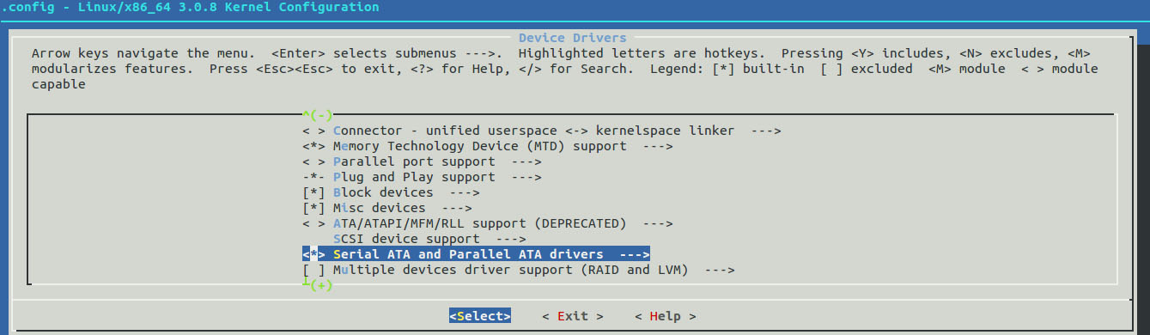
Task: Activate the <Select> button
Action: point(479,316)
